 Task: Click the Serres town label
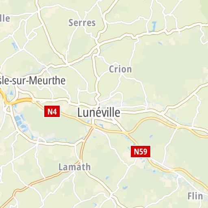[x=82, y=23]
